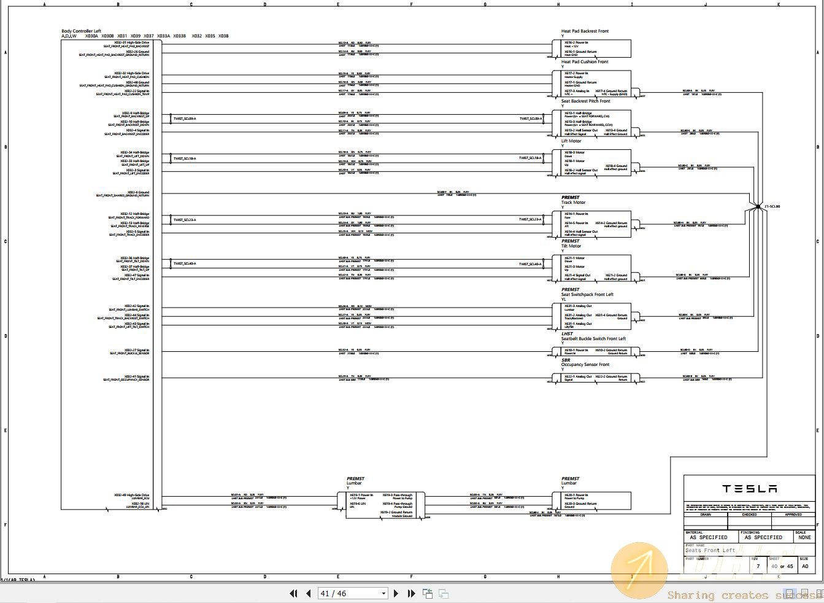Image resolution: width=824 pixels, height=603 pixels.
Task: Click the right TWIST_SCL23-A label
Action: pyautogui.click(x=531, y=219)
